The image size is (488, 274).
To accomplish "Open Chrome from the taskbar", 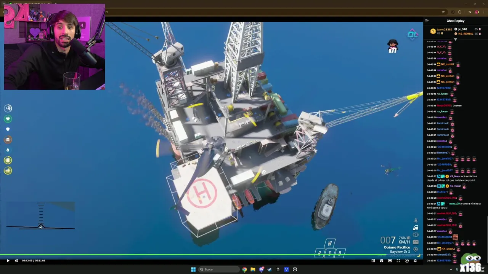I will point(244,269).
